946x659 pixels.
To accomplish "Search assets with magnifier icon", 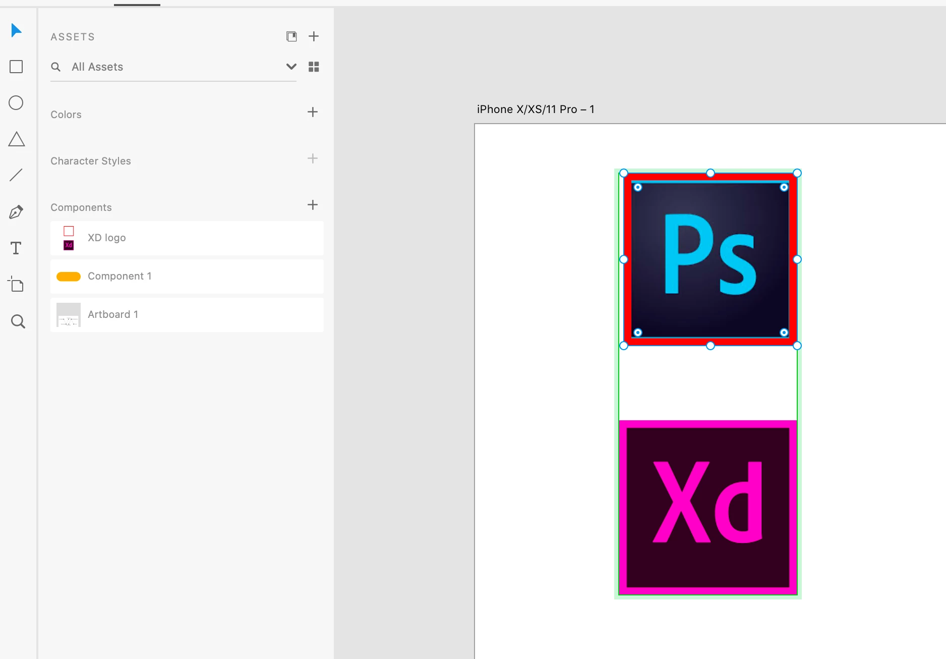I will click(x=56, y=67).
